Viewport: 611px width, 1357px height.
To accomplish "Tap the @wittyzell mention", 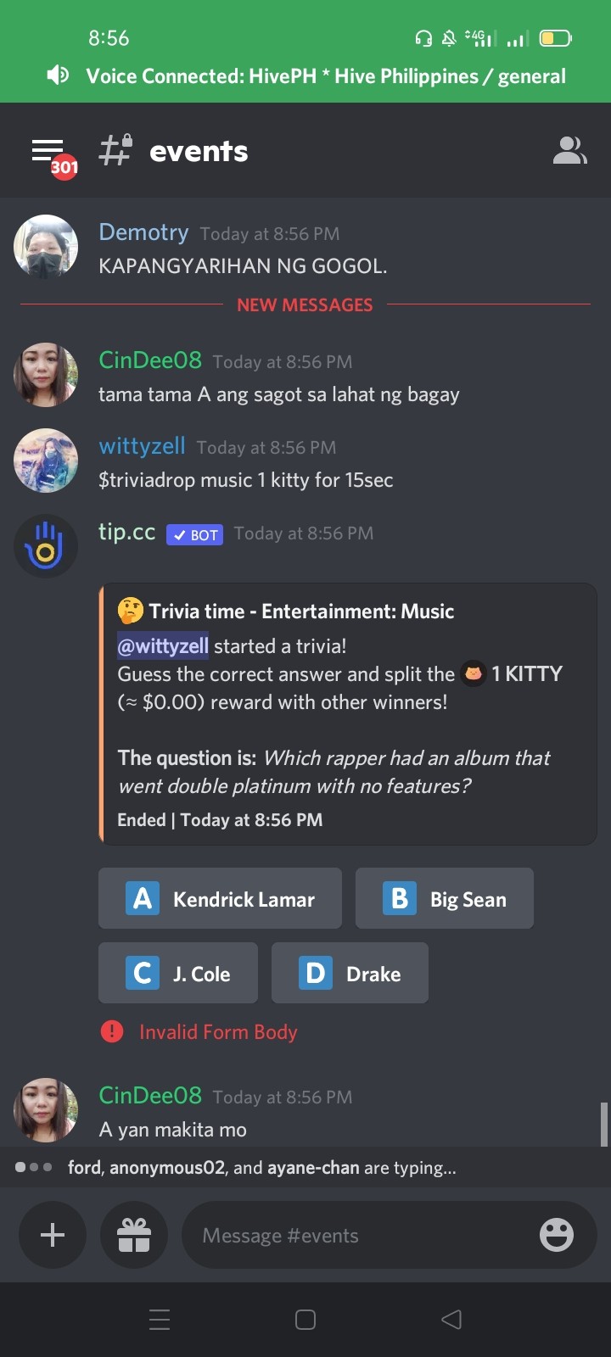I will point(163,646).
